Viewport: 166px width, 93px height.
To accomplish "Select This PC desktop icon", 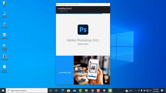I will tap(4, 14).
